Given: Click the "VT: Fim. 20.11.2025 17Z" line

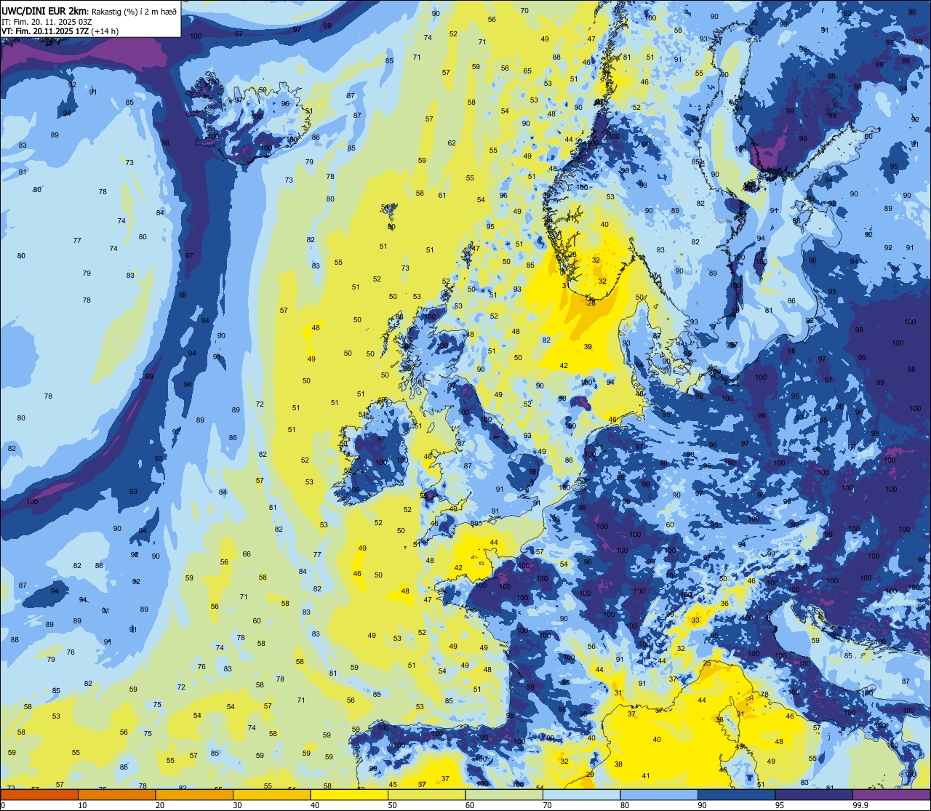Looking at the screenshot, I should tap(45, 31).
